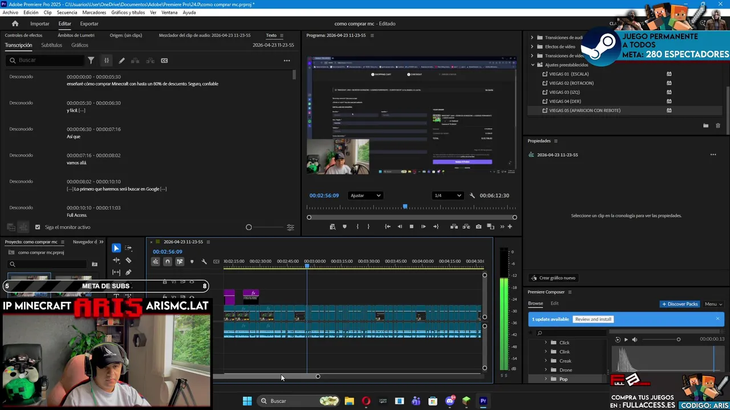Image resolution: width=730 pixels, height=410 pixels.
Task: Toggle pause display icon in transcript toolbar
Action: coord(106,60)
